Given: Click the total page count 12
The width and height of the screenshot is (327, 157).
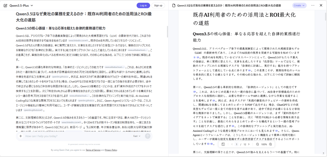Looking at the screenshot, I should coord(245,144).
